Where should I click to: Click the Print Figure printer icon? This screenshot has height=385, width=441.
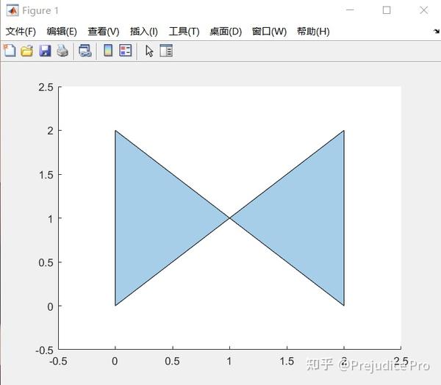click(62, 51)
